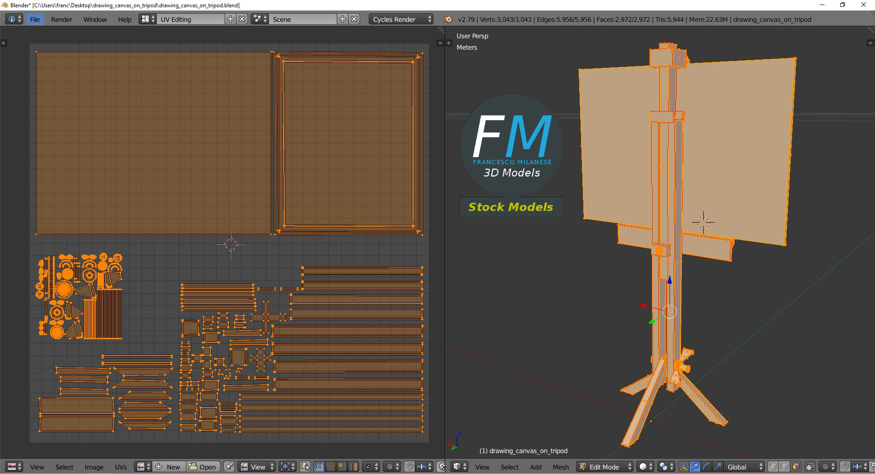
Task: Open the Window menu
Action: point(95,19)
